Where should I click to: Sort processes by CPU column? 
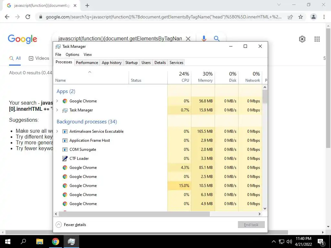point(179,77)
